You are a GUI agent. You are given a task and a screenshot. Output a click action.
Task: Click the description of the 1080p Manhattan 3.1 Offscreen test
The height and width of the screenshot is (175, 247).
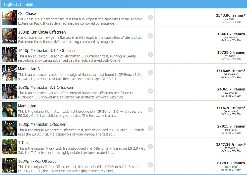(75, 95)
